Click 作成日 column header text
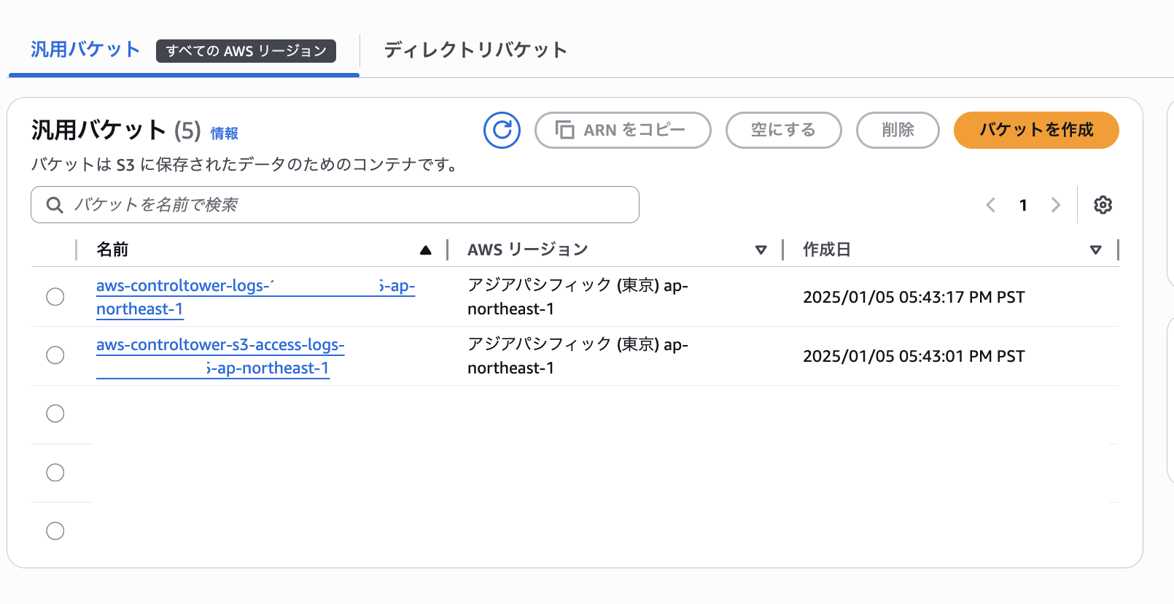This screenshot has width=1174, height=604. point(827,249)
